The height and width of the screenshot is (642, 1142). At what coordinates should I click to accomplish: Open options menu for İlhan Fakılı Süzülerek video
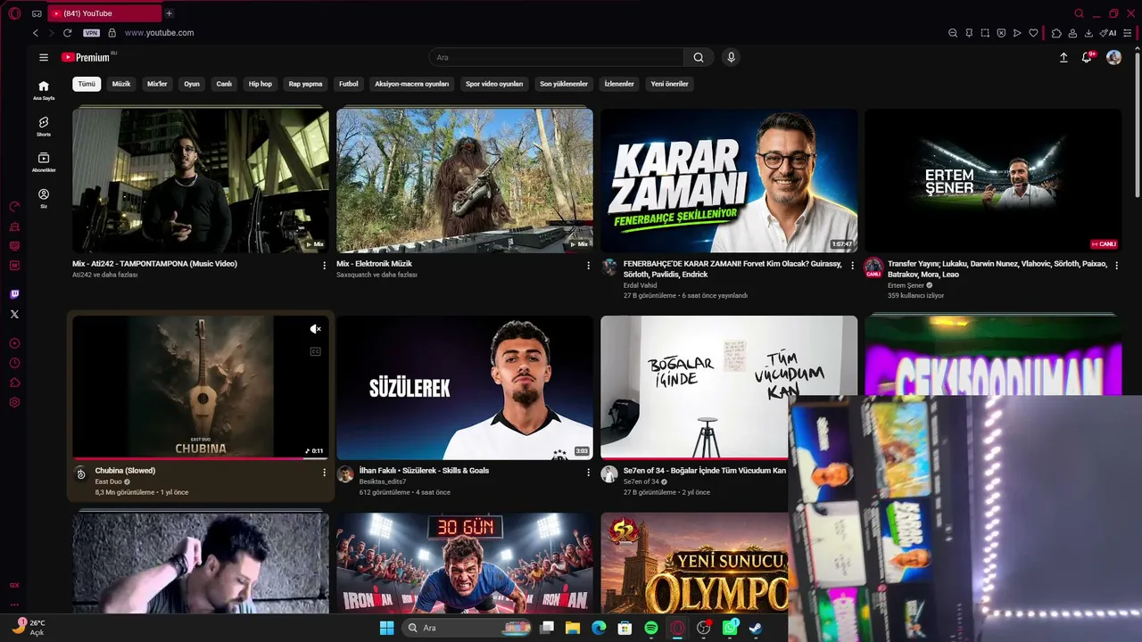(x=588, y=473)
